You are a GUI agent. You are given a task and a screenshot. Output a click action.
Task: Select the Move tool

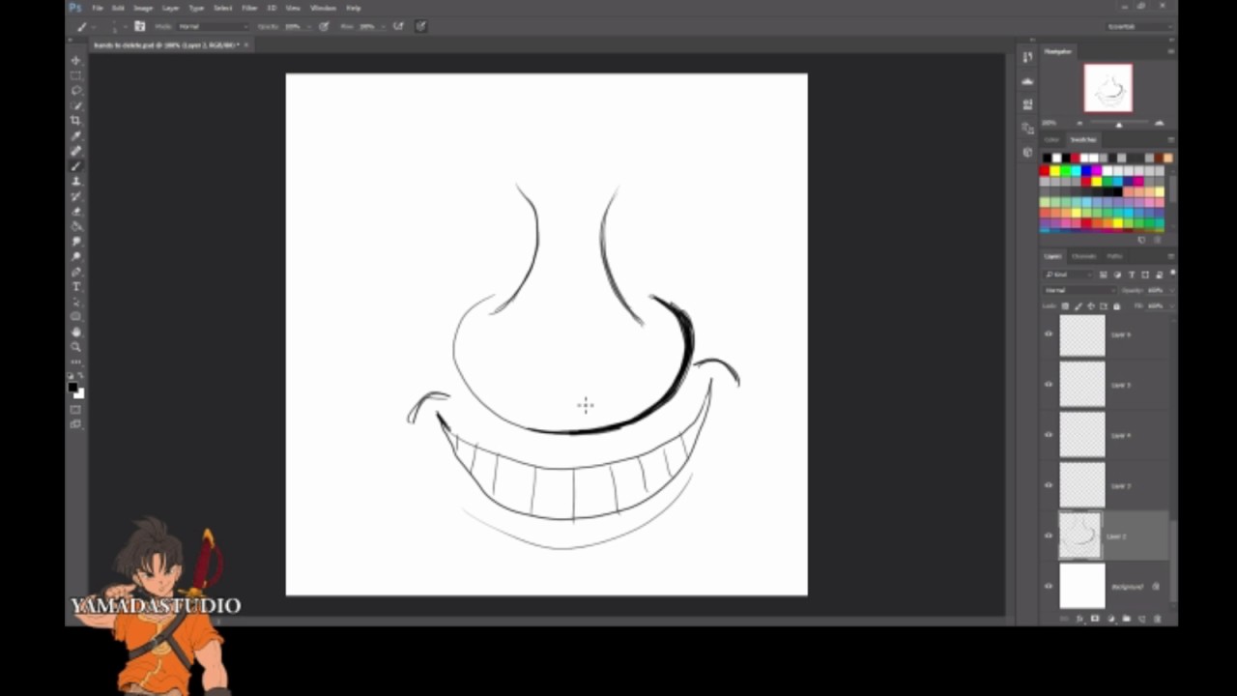(76, 60)
